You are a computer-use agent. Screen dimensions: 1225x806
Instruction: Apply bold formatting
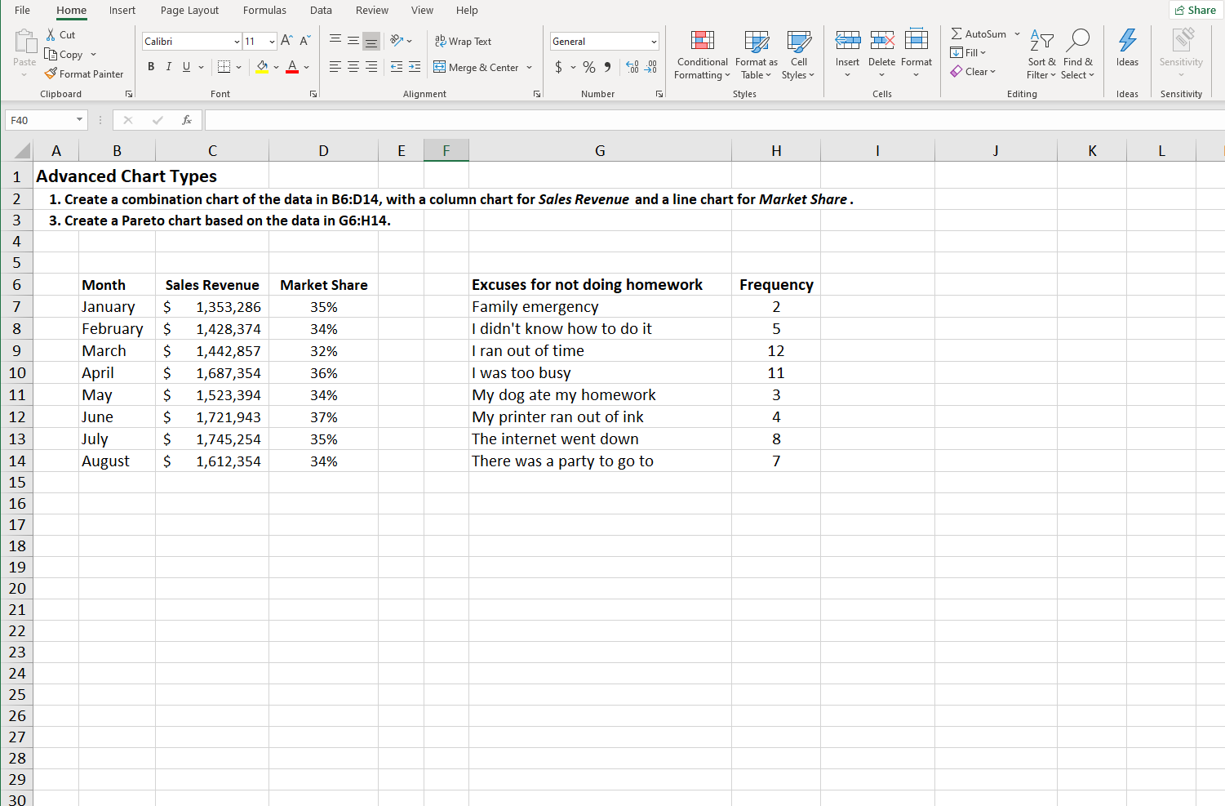click(x=151, y=67)
